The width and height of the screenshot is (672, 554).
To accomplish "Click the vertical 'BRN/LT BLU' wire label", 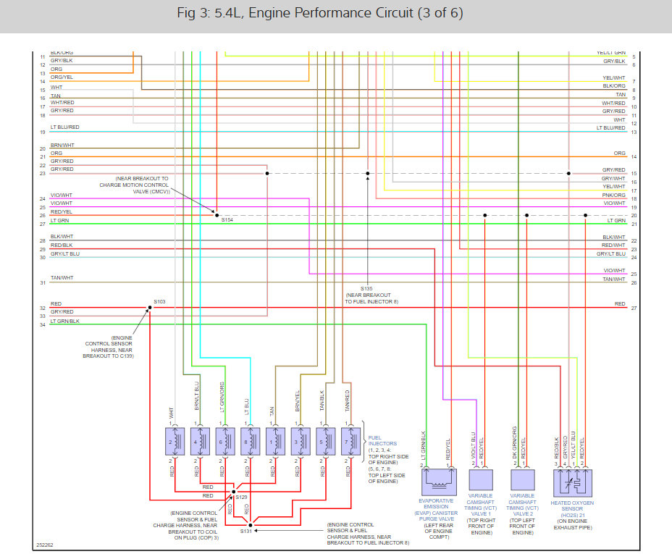I will click(197, 396).
